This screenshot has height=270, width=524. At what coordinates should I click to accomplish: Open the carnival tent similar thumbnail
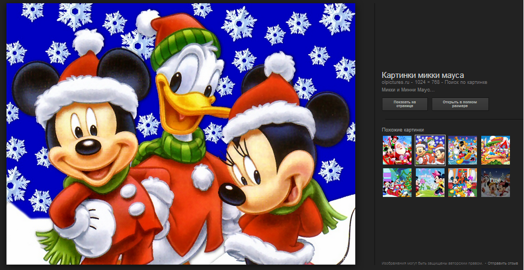pyautogui.click(x=495, y=150)
